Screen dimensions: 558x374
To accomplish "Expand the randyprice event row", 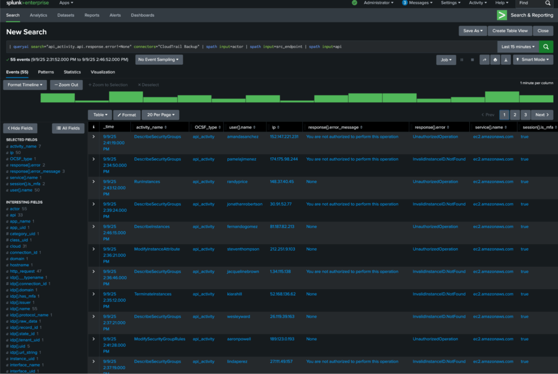I will coord(94,182).
